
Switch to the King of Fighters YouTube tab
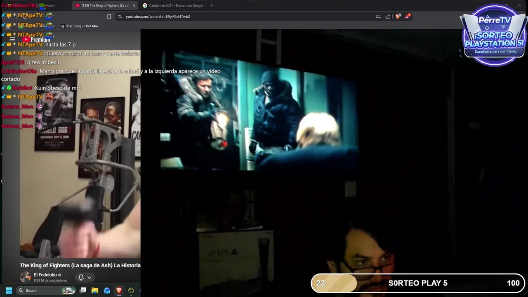tap(105, 5)
